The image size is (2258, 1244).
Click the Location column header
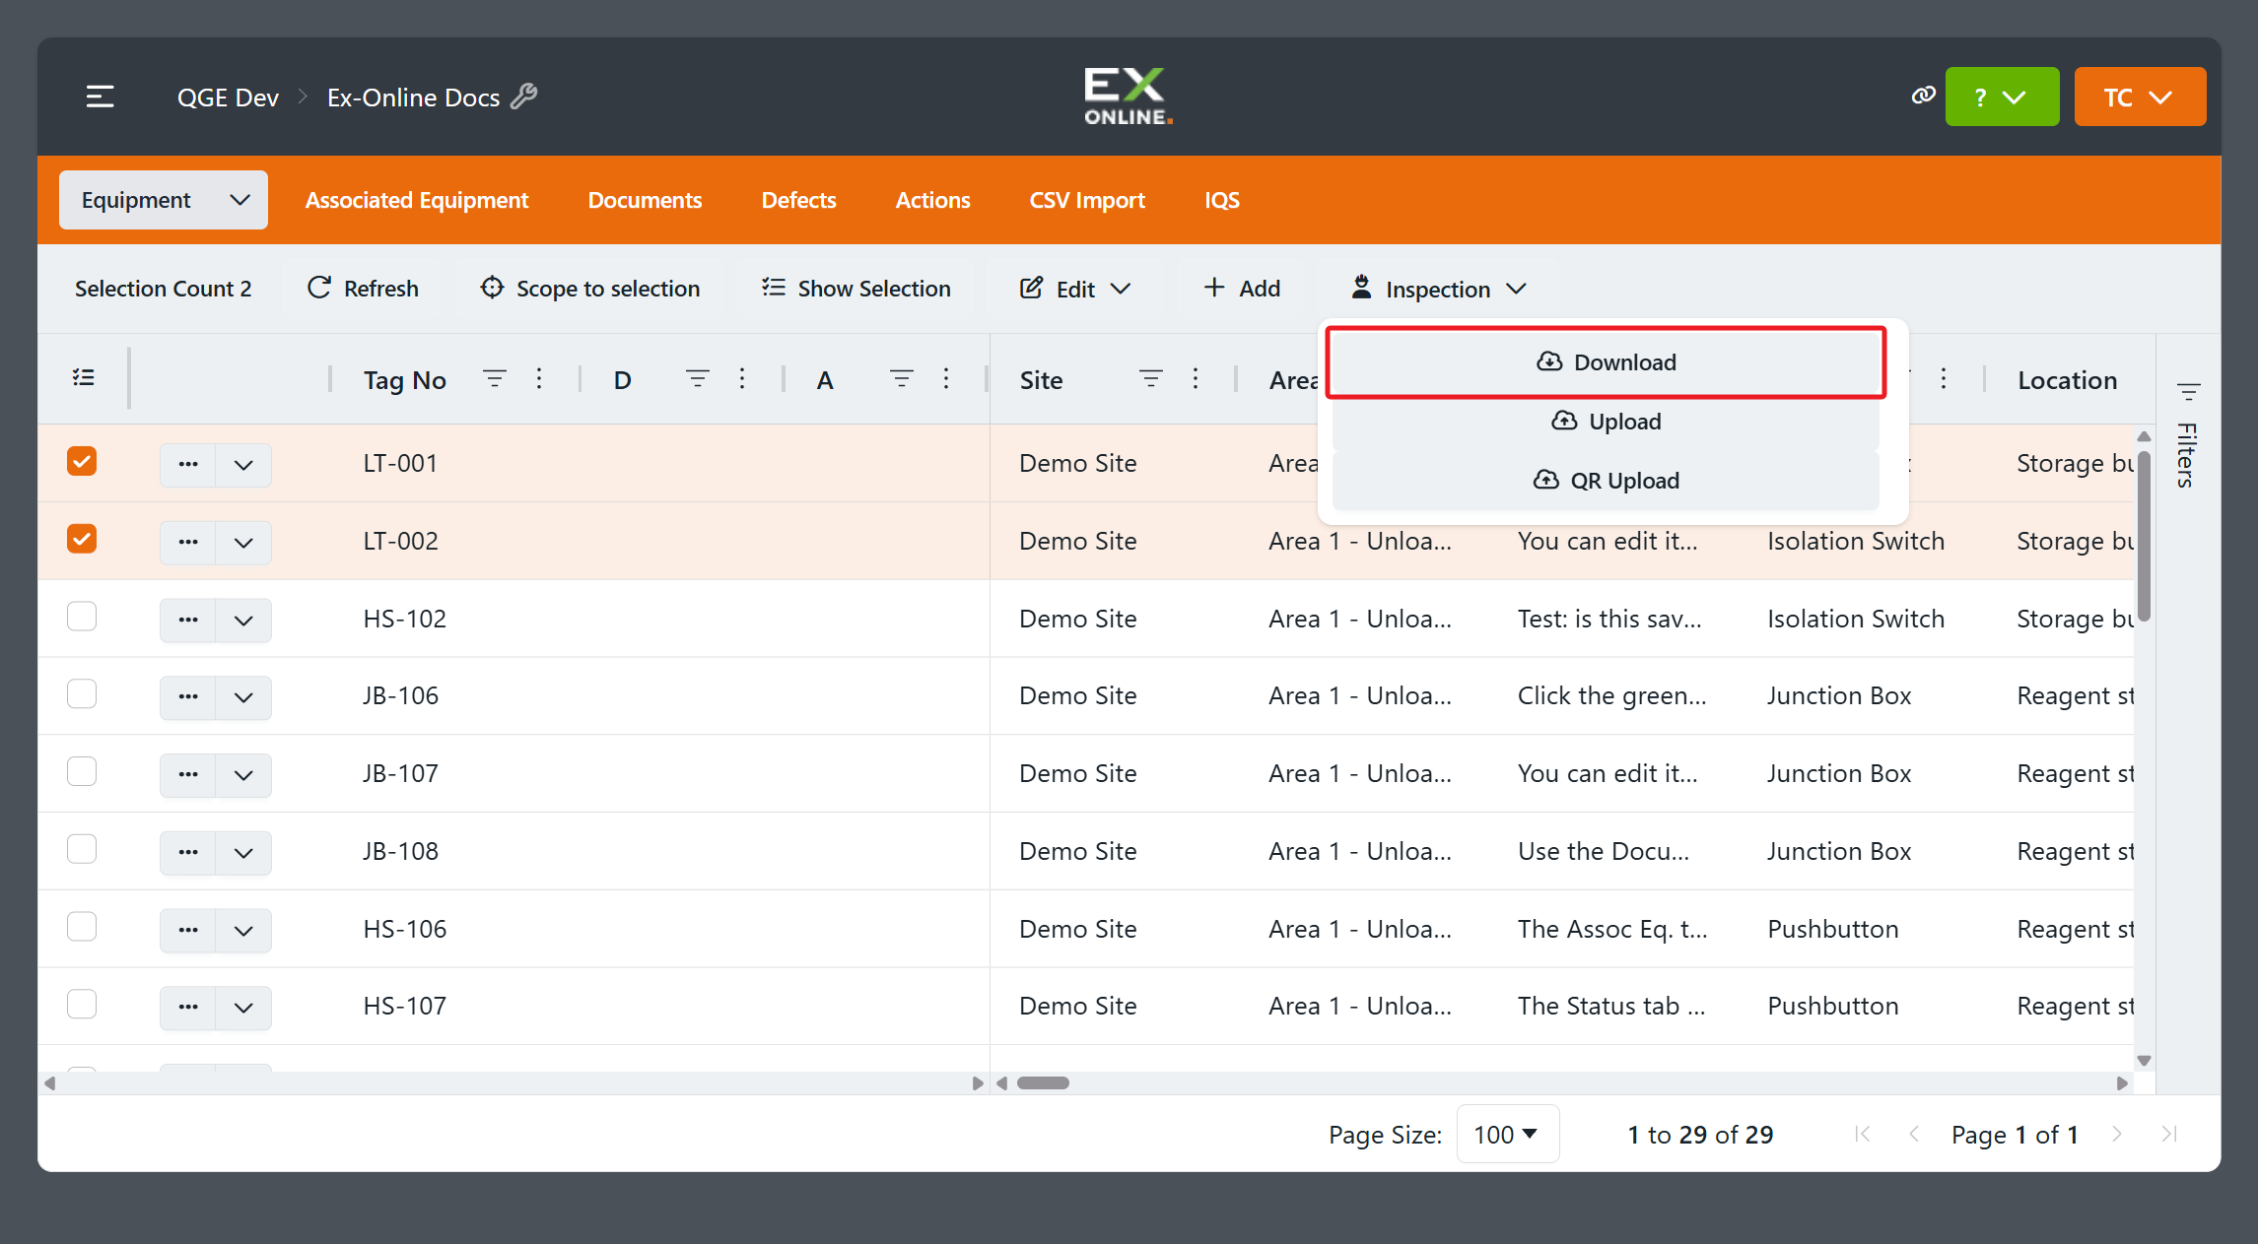[2067, 380]
